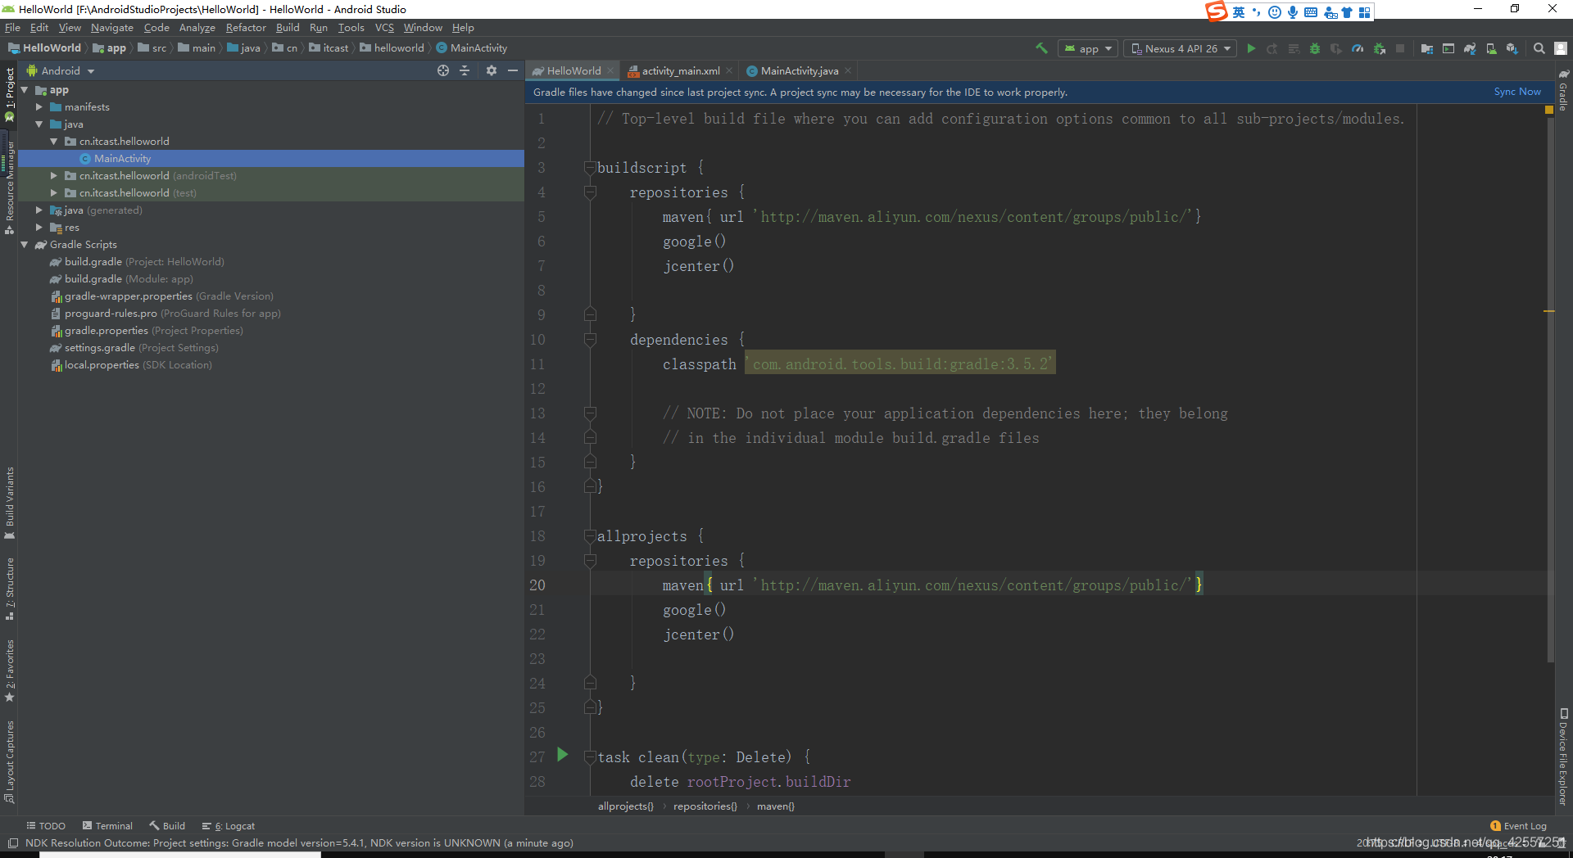Screen dimensions: 1573x858
Task: Click the Run Anything icon
Action: click(x=1448, y=48)
